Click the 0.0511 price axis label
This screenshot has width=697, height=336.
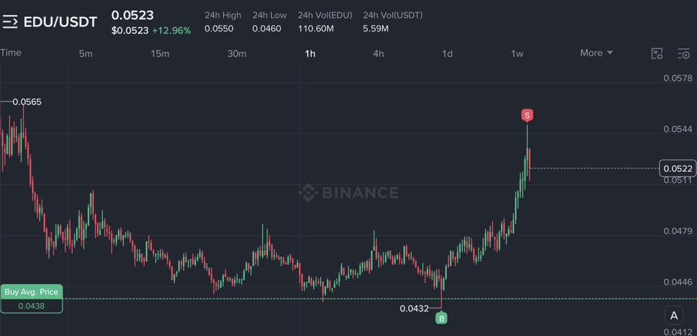(678, 180)
